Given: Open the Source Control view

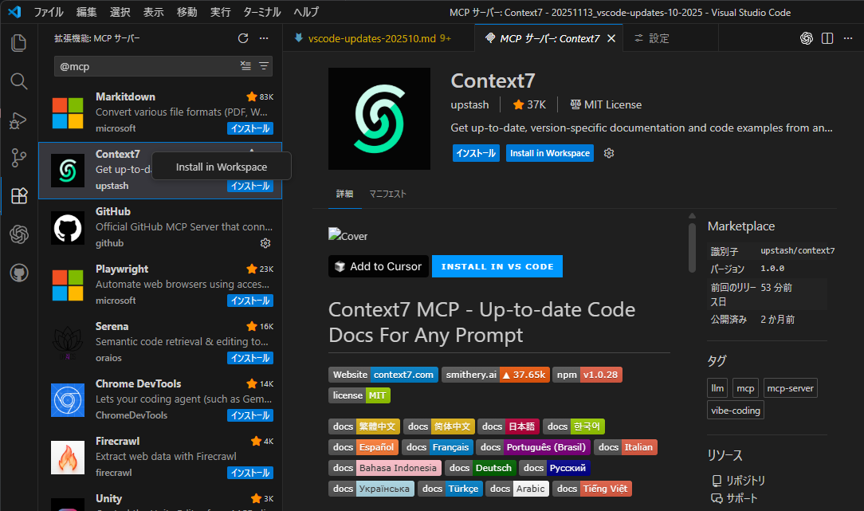Looking at the screenshot, I should tap(18, 158).
